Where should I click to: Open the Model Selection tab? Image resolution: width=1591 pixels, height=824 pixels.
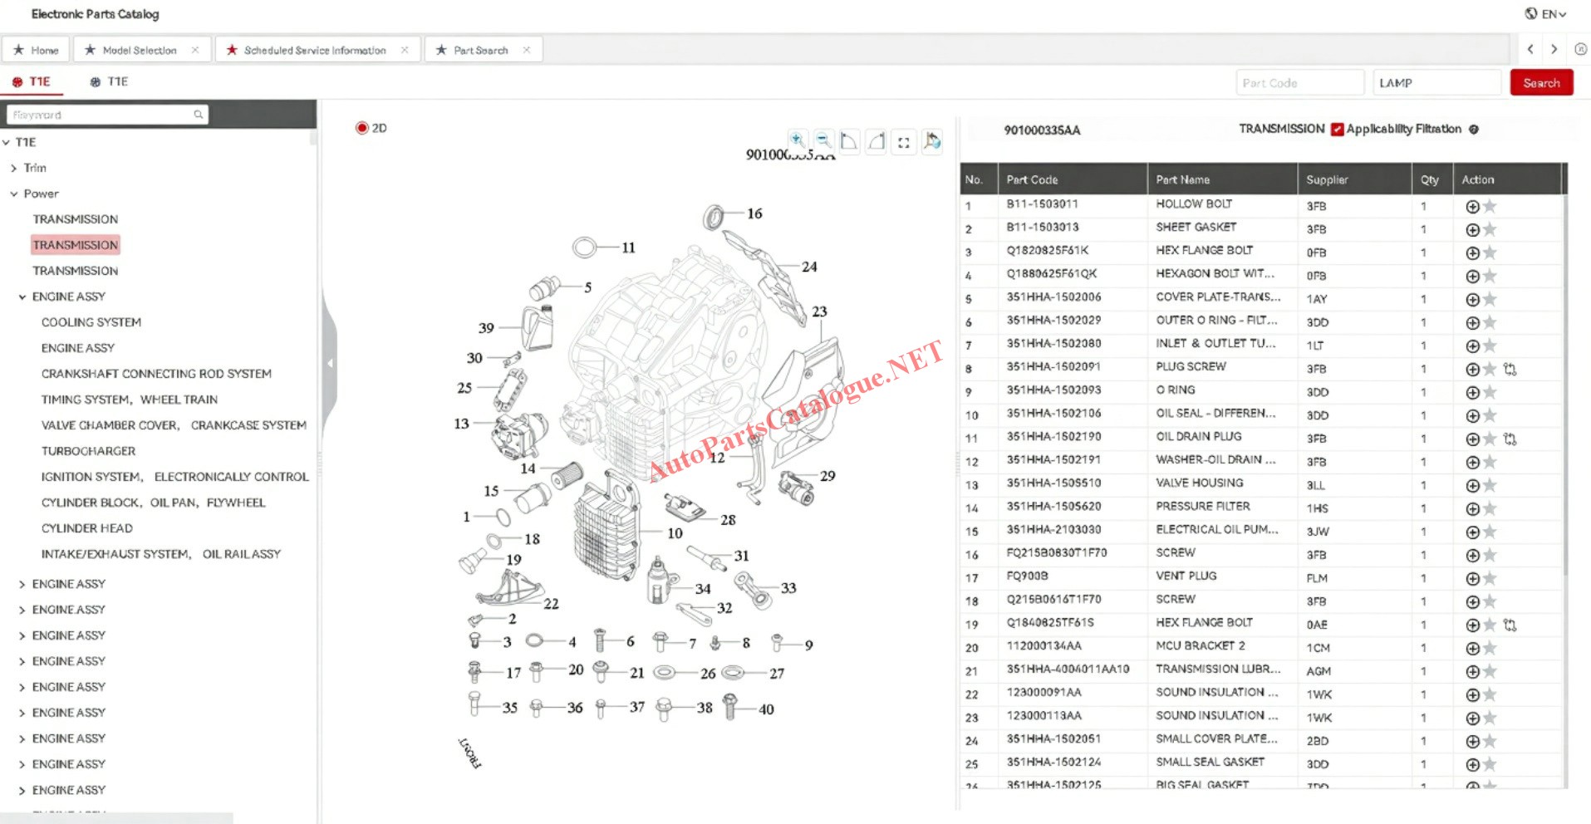(x=139, y=51)
